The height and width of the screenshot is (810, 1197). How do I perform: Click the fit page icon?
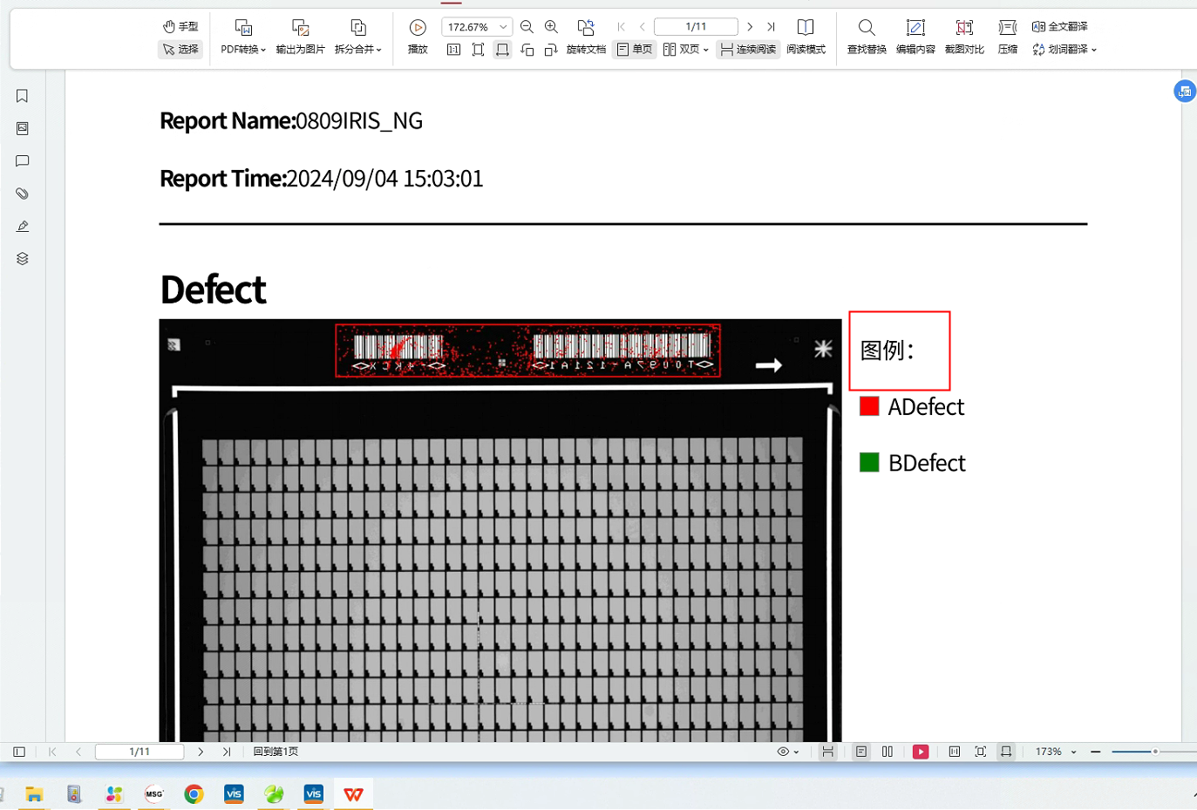coord(478,50)
